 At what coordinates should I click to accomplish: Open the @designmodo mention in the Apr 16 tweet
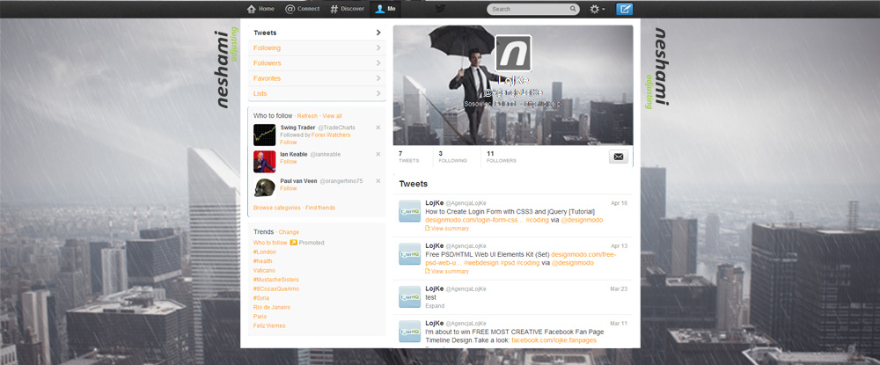tap(582, 221)
